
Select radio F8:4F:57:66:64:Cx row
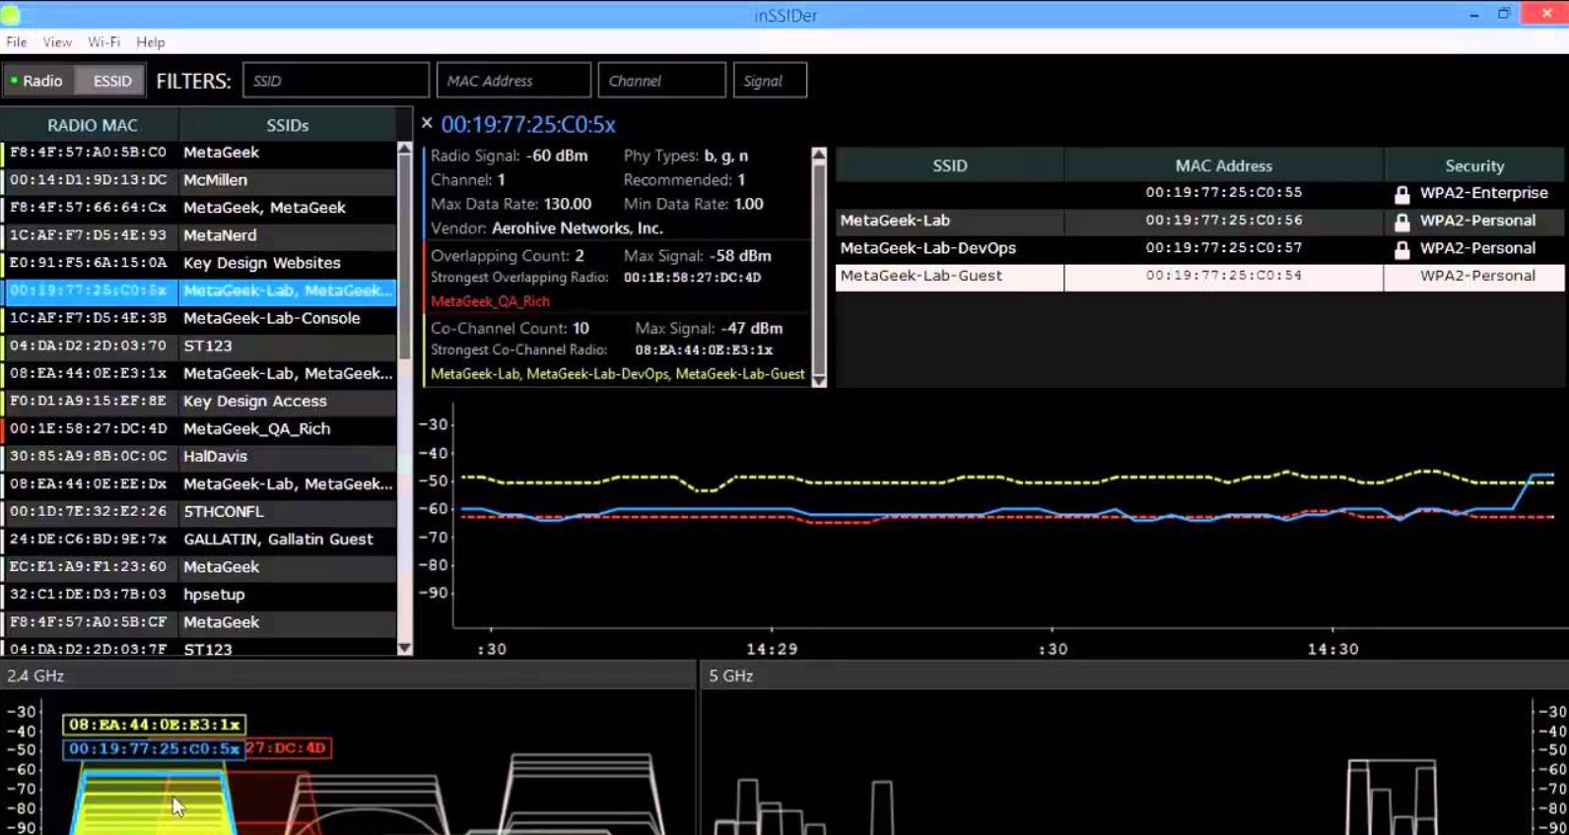click(x=200, y=208)
